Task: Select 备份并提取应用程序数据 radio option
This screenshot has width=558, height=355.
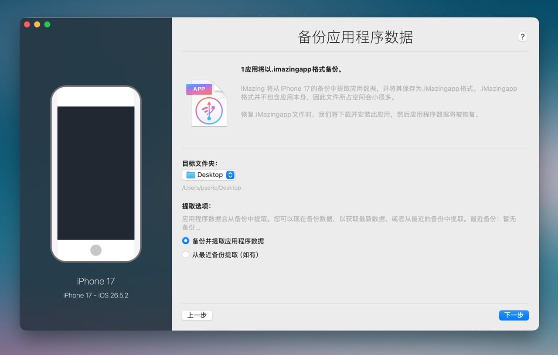Action: pyautogui.click(x=186, y=241)
